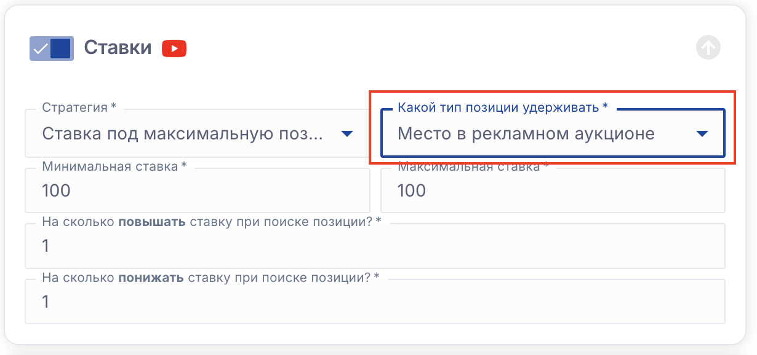Click the повышать ставку question label
Viewport: 757px width, 355px height.
[211, 222]
